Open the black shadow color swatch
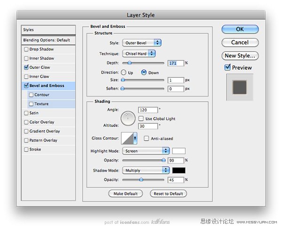This screenshot has width=282, height=229. coord(179,170)
